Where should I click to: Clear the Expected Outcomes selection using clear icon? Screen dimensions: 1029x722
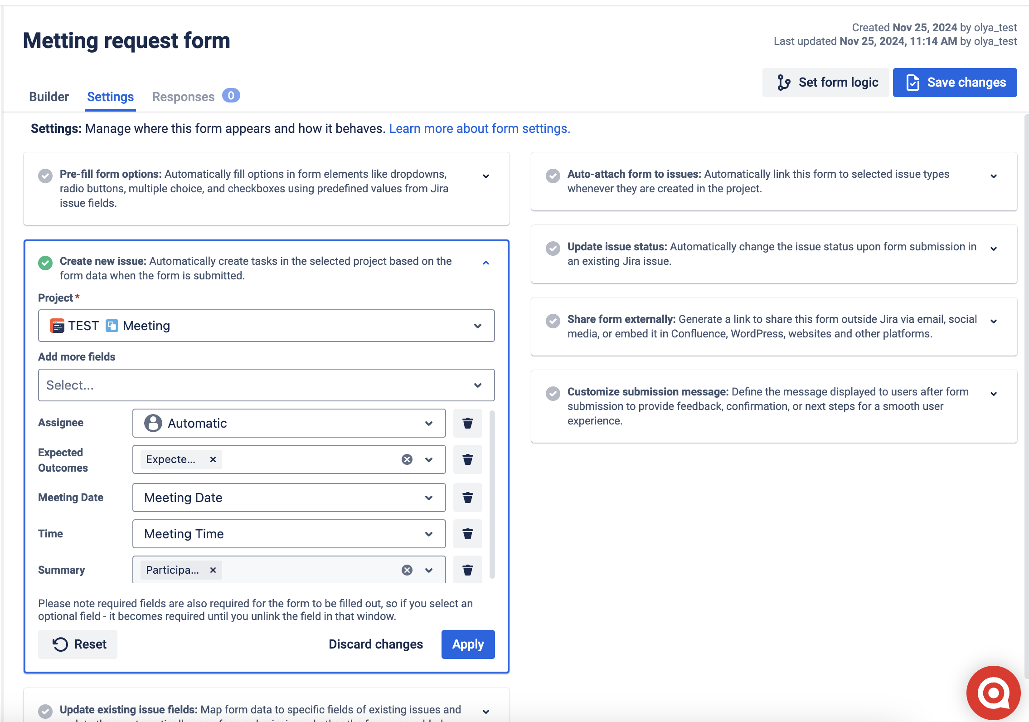[x=407, y=459]
